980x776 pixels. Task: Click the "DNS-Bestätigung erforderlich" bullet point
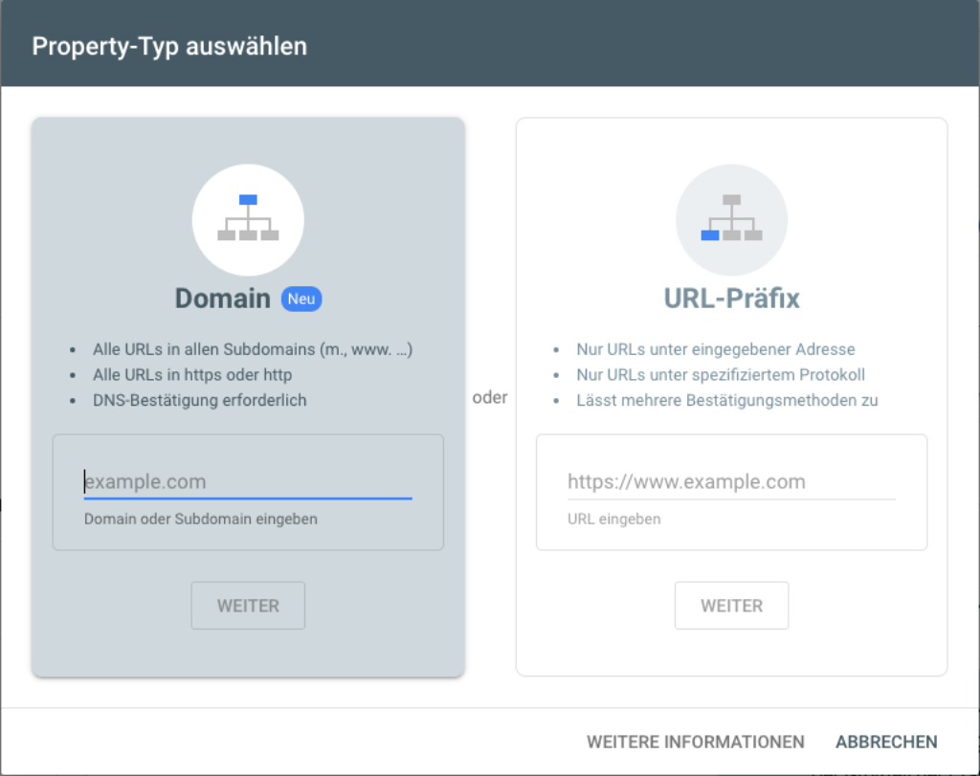point(199,400)
